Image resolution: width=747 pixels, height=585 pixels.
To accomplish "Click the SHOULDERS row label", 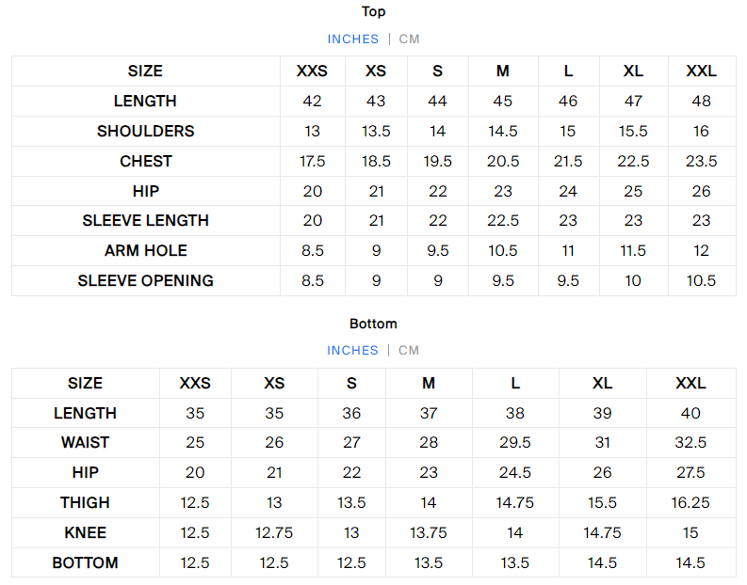I will click(x=146, y=131).
